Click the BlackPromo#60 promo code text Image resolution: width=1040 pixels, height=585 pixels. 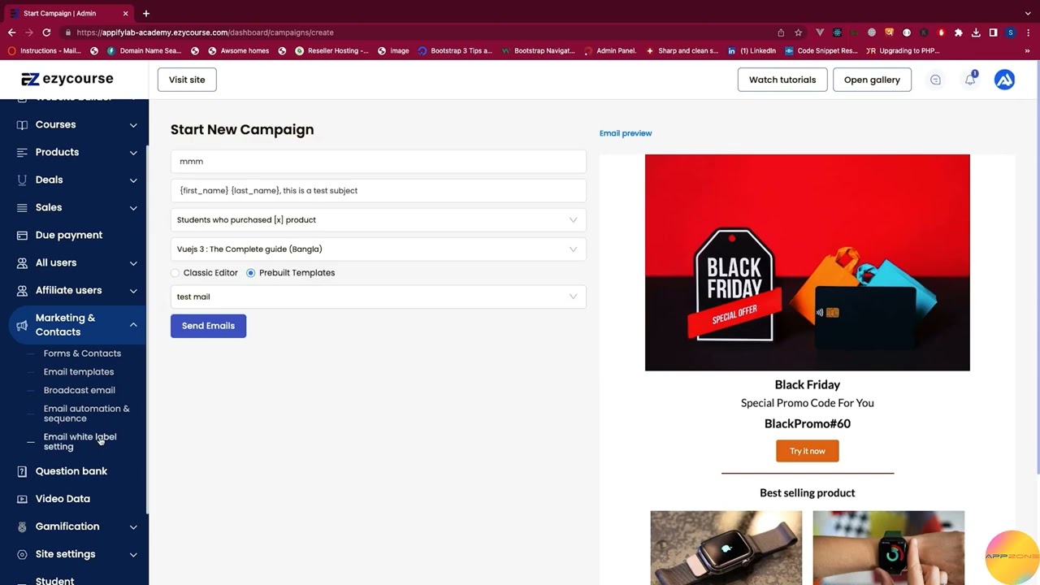pos(807,423)
